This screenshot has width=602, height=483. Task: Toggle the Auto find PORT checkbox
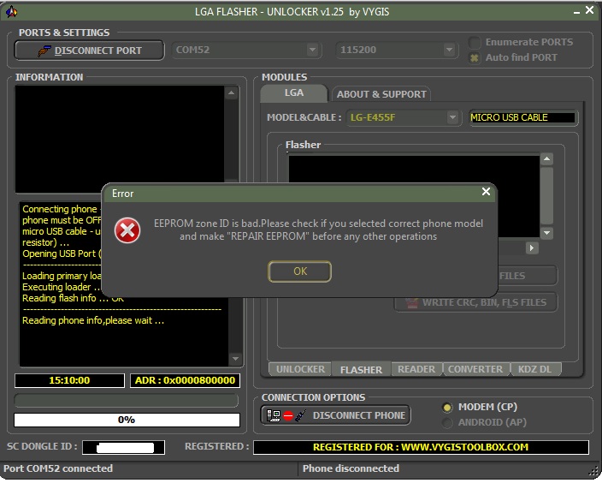tap(475, 57)
